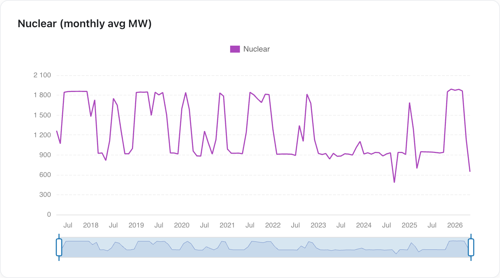Click the chart title Nuclear (monthly avg MW)
Image resolution: width=500 pixels, height=278 pixels.
coord(84,24)
